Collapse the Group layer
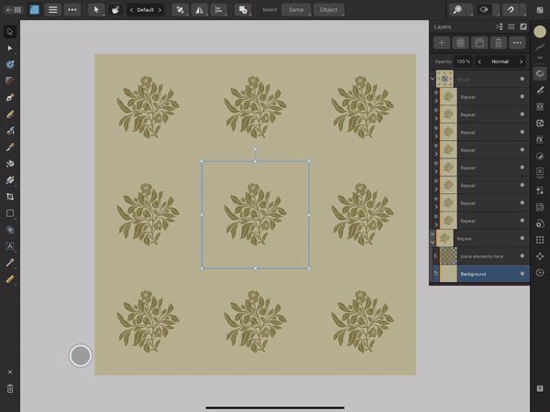Viewport: 550px width, 412px height. point(433,79)
